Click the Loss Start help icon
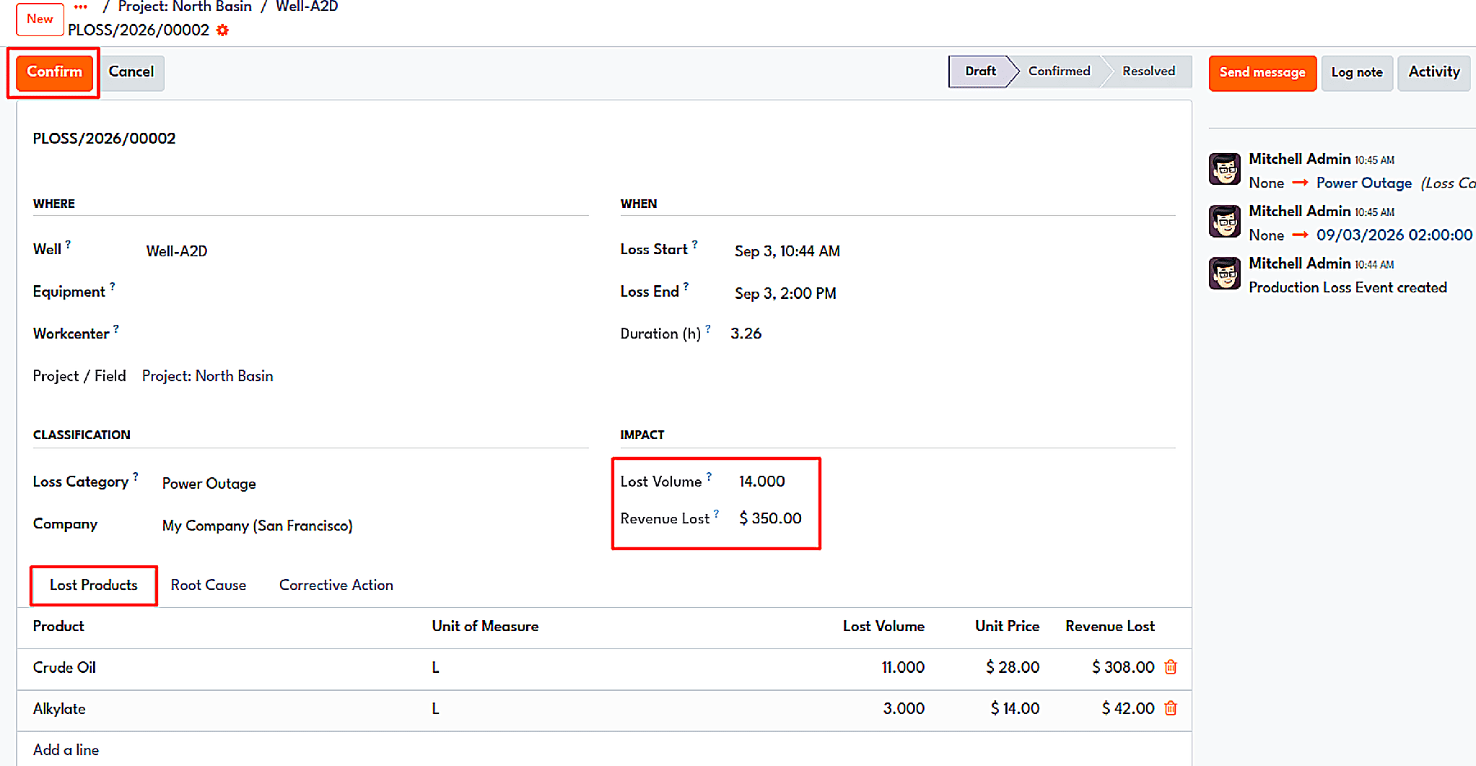1476x766 pixels. click(x=694, y=245)
